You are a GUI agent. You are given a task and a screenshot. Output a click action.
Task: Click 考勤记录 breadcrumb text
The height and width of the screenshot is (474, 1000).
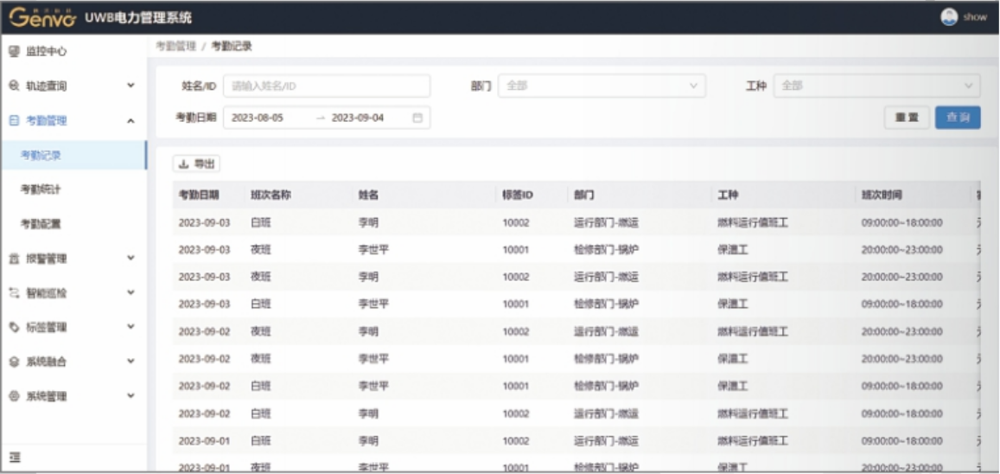click(x=232, y=46)
